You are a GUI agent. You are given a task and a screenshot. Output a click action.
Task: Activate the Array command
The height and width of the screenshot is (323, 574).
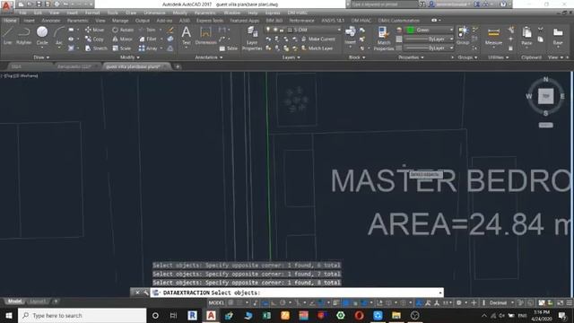(148, 48)
